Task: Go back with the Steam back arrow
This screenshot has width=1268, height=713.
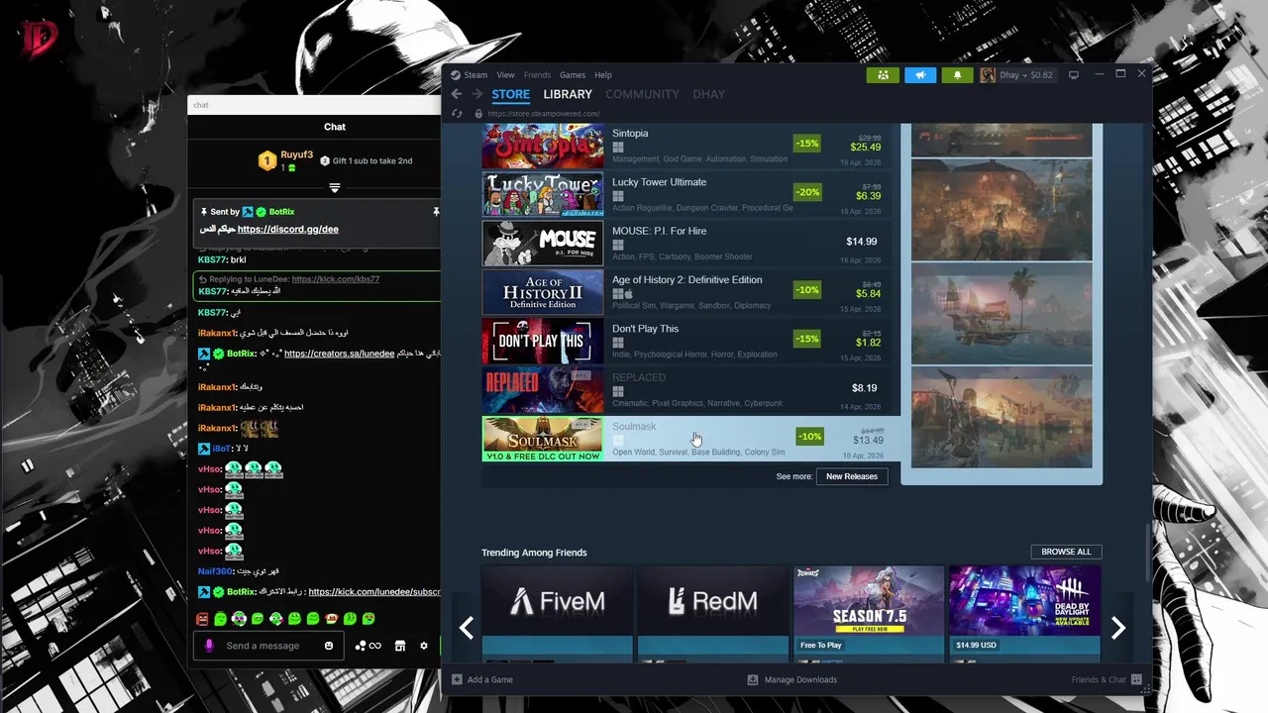Action: pos(457,94)
